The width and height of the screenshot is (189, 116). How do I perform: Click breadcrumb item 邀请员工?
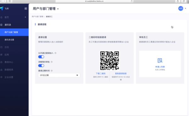point(49,17)
